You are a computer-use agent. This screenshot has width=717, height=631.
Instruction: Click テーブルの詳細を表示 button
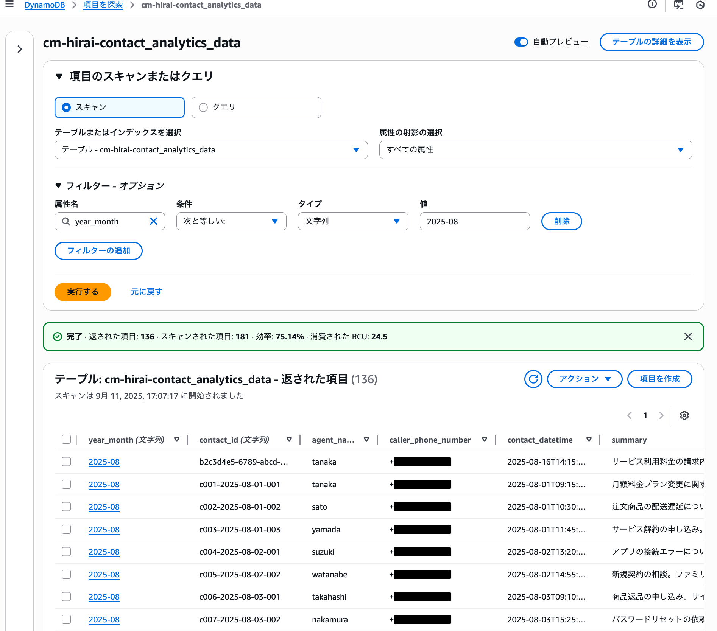pyautogui.click(x=652, y=42)
